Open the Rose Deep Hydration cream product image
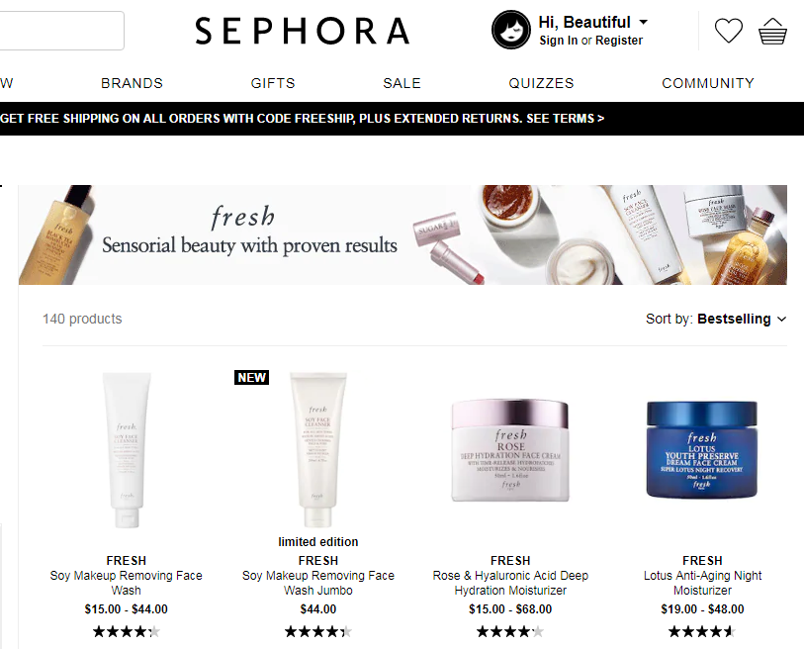 (x=510, y=450)
